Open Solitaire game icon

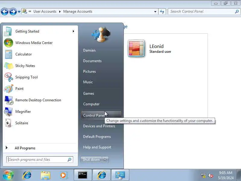pyautogui.click(x=8, y=123)
